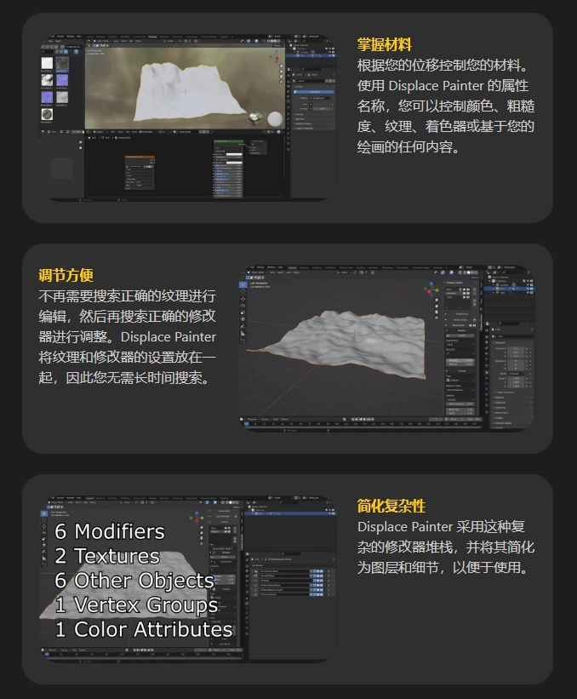Click the HDRI preview sphere in 掌握材料 viewport

pos(256,118)
